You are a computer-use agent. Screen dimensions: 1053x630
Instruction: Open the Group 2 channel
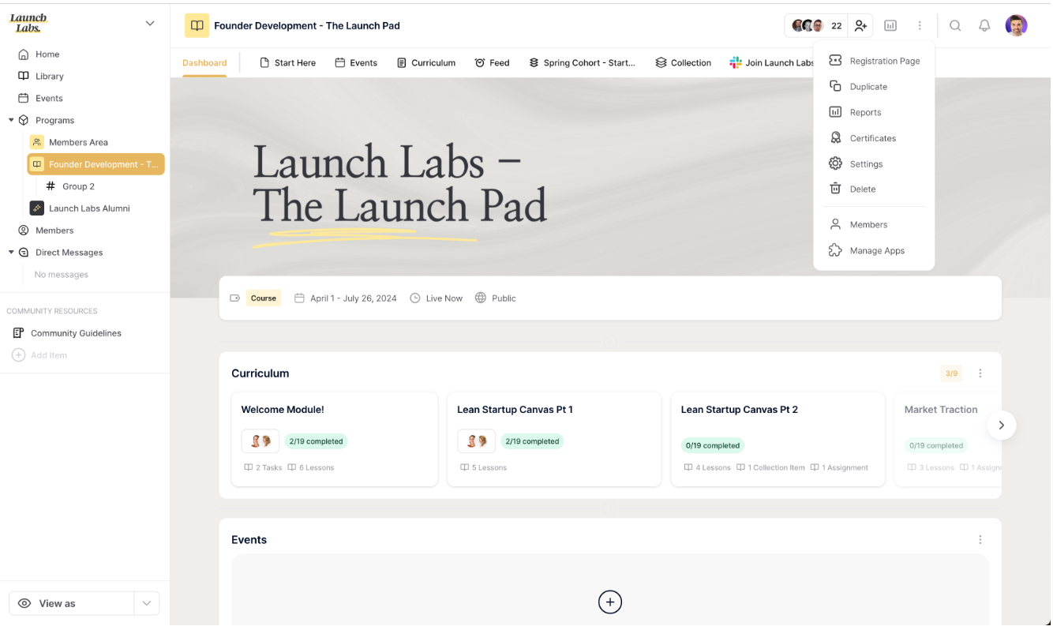pos(78,186)
